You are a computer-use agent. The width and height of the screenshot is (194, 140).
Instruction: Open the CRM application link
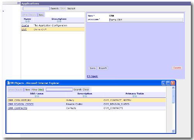[x=24, y=29]
